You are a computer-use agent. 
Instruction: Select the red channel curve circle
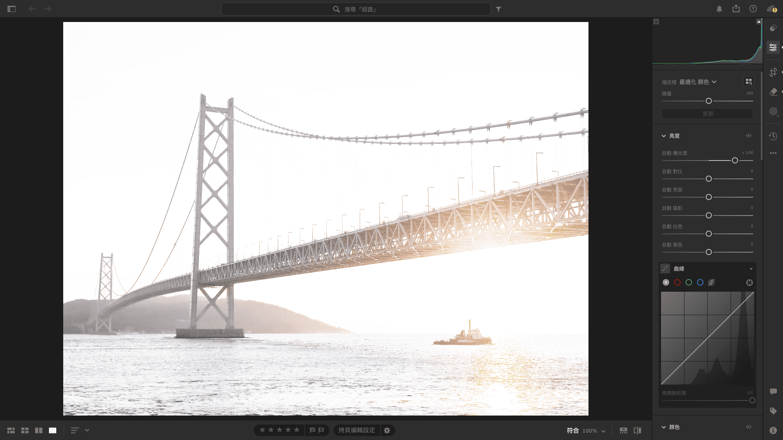point(677,282)
